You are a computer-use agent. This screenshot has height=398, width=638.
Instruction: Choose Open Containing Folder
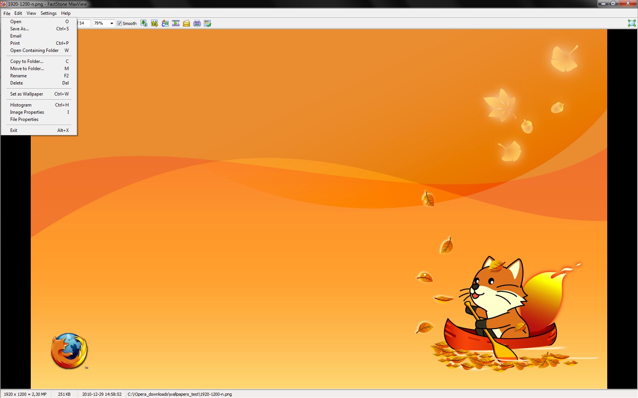39,50
